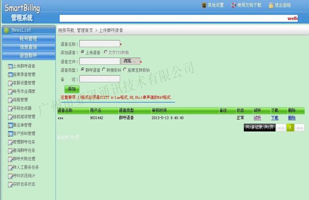The height and width of the screenshot is (200, 309).
Task: Click icon beside 客户资料管理
Action: click(10, 134)
